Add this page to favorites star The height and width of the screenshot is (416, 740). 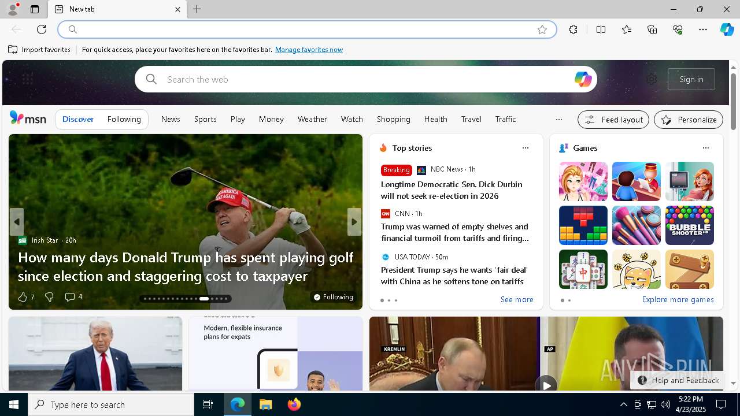click(x=542, y=29)
